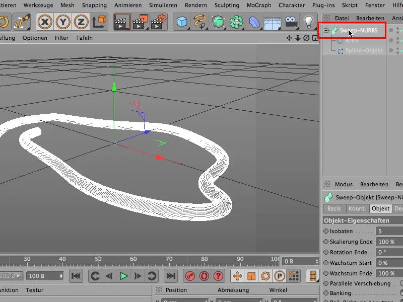Image resolution: width=403 pixels, height=302 pixels.
Task: Toggle visibility dot for Sweep-NURBS
Action: 391,30
